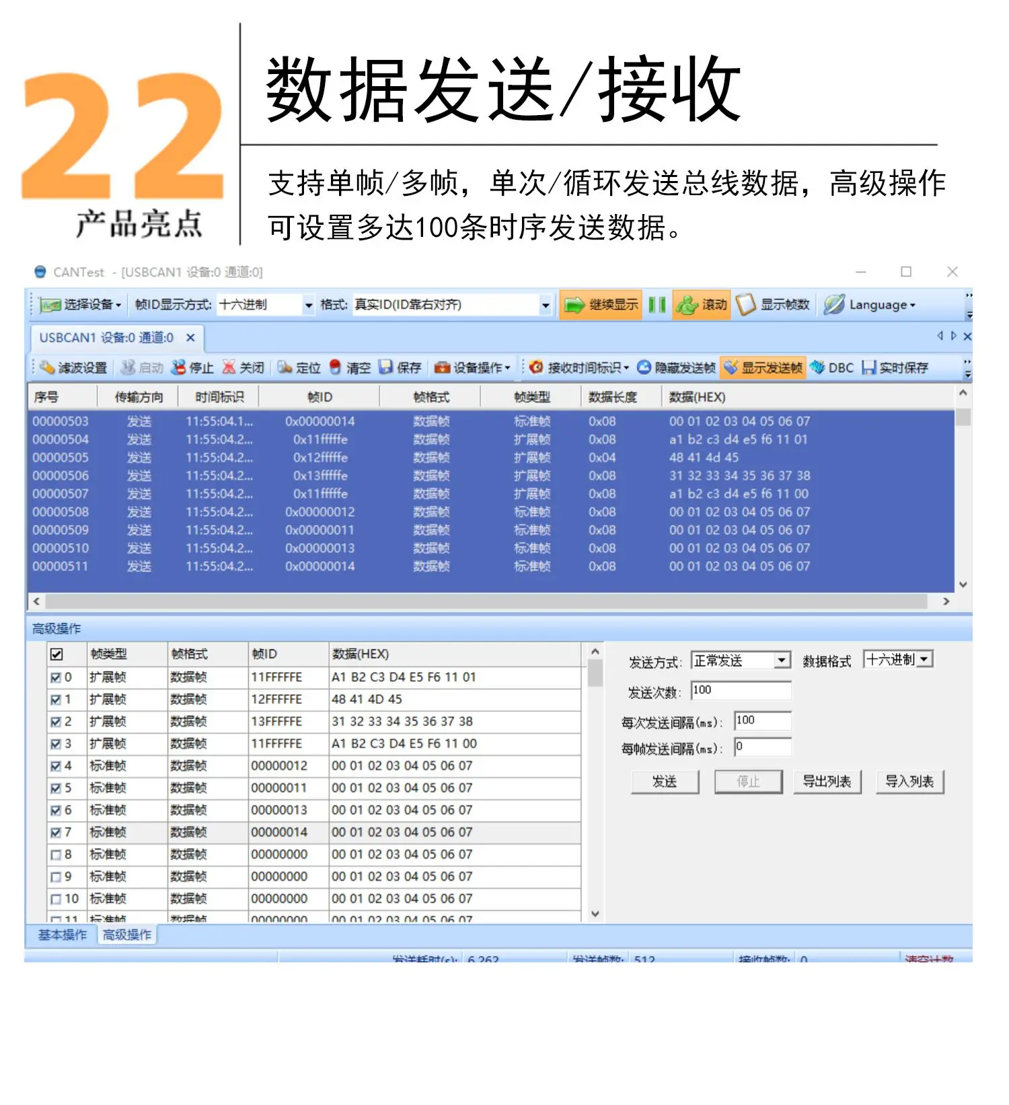Open 接收时间标识 receive timestamp options
The width and height of the screenshot is (1009, 1105).
click(x=579, y=367)
